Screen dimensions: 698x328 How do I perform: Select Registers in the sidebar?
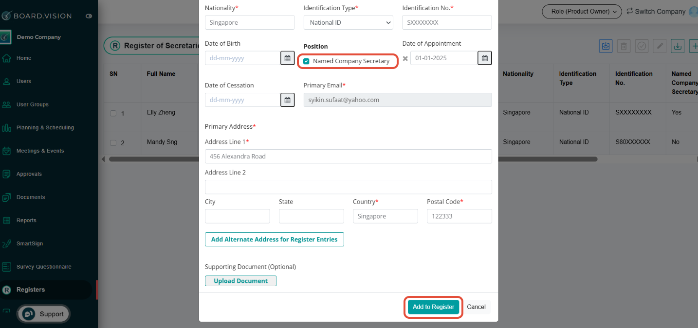click(x=31, y=290)
